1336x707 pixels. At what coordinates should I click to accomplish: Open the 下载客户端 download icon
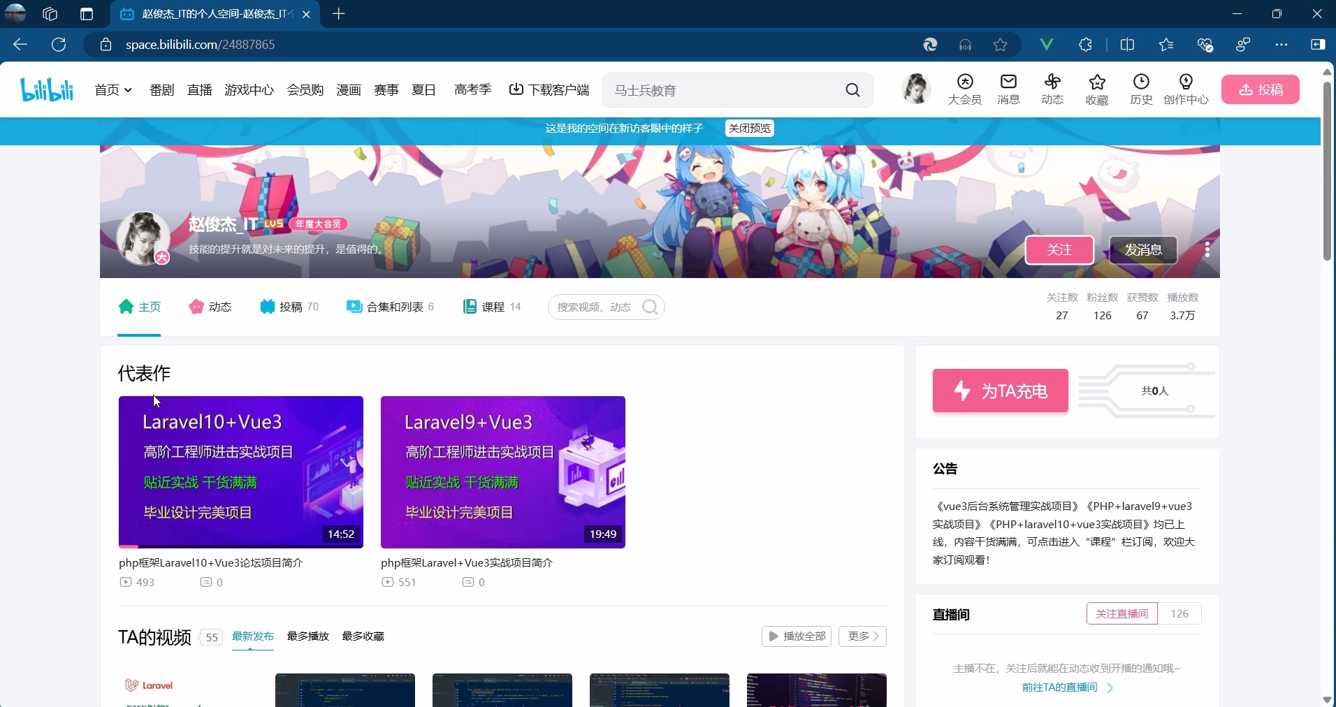pos(550,89)
